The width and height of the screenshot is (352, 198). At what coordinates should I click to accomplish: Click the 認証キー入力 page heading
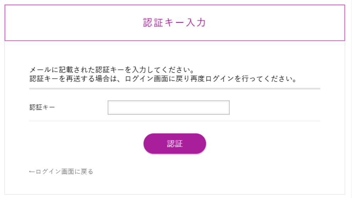(x=175, y=23)
